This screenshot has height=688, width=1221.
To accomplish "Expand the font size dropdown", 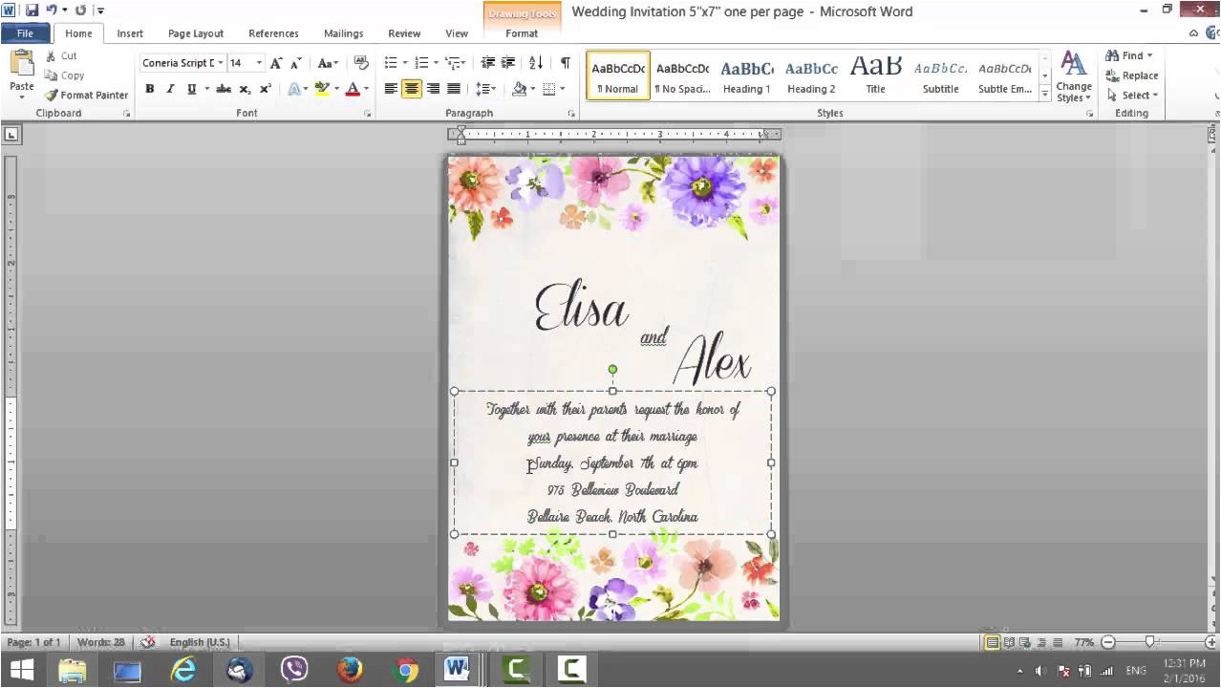I will 259,63.
